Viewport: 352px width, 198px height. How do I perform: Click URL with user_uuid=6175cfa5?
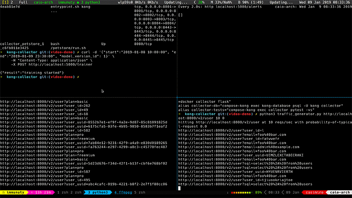(x=84, y=126)
